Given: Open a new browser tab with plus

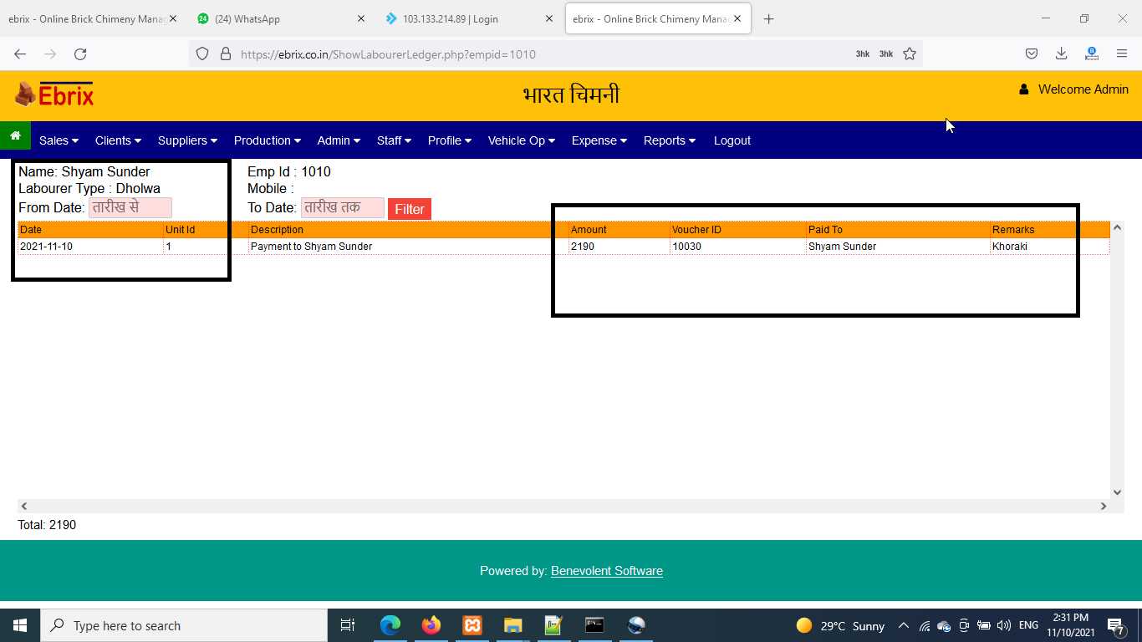Looking at the screenshot, I should point(769,18).
